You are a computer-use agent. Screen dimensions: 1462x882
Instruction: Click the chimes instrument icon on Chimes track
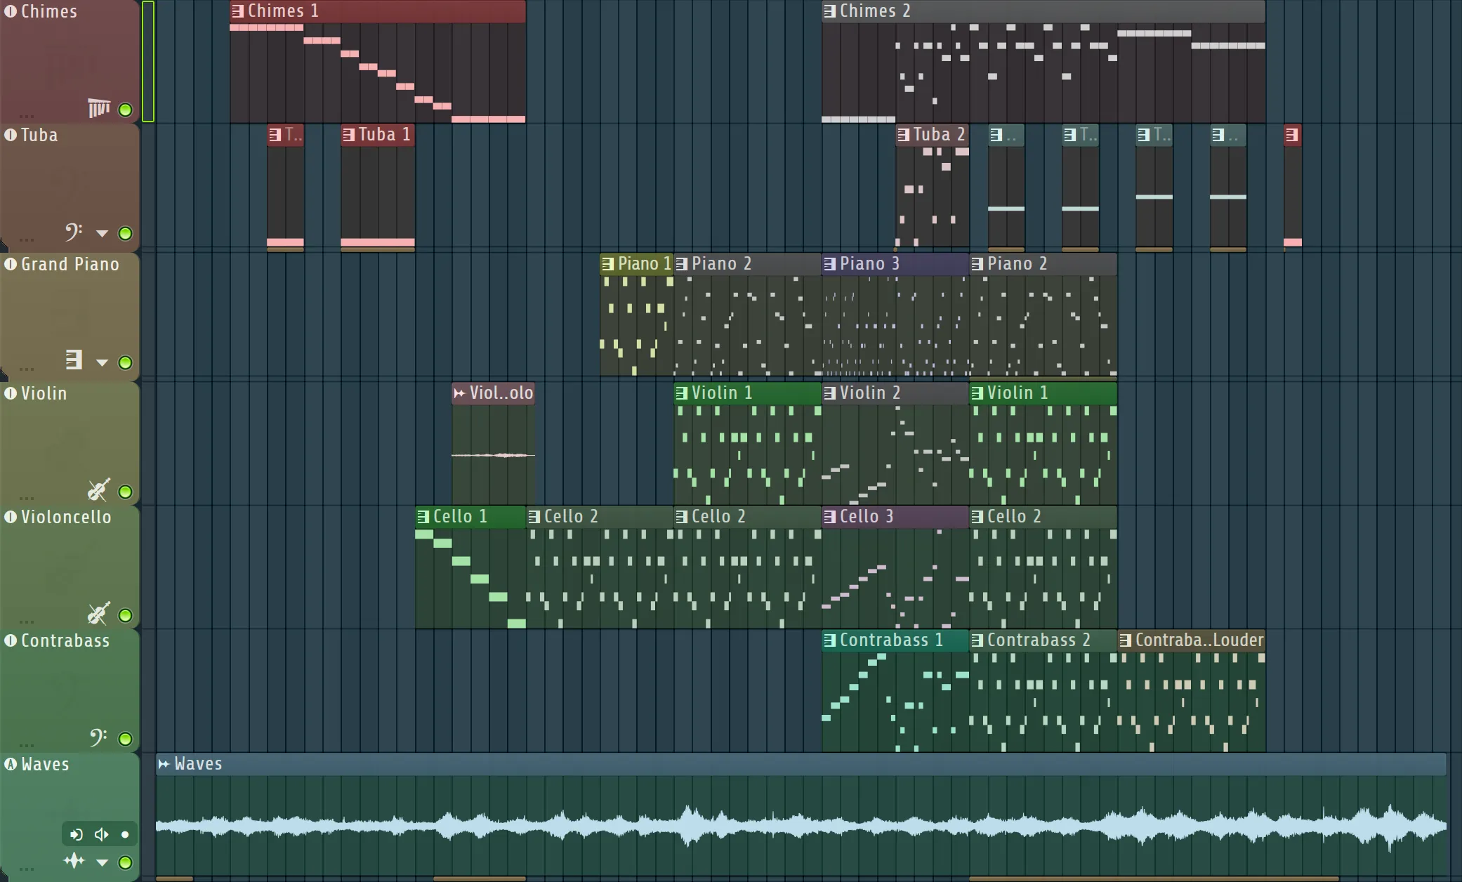tap(99, 108)
